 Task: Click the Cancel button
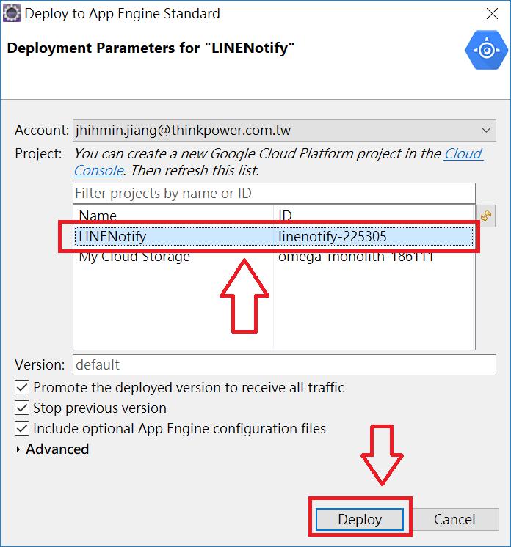tap(454, 519)
